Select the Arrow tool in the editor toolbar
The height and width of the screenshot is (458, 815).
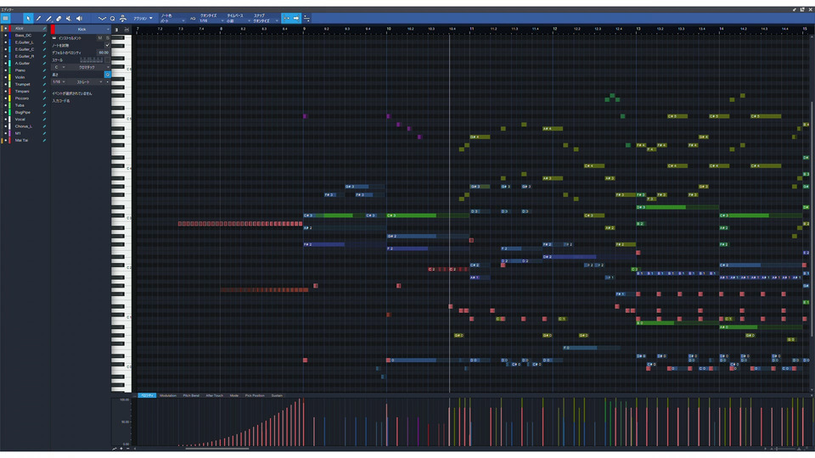click(28, 18)
